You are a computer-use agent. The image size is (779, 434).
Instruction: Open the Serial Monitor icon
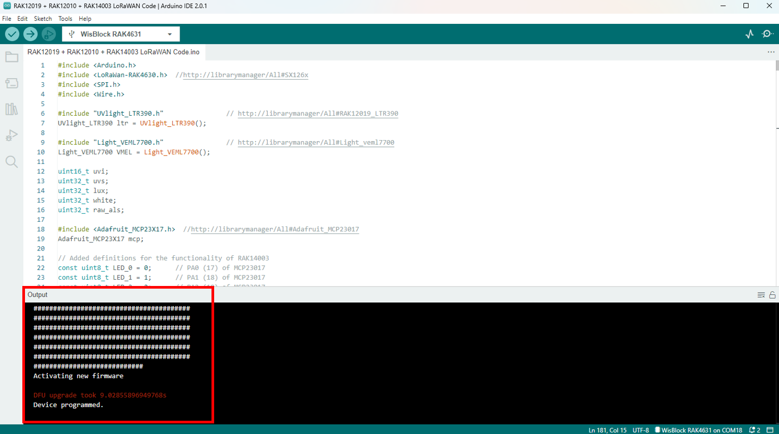tap(767, 34)
